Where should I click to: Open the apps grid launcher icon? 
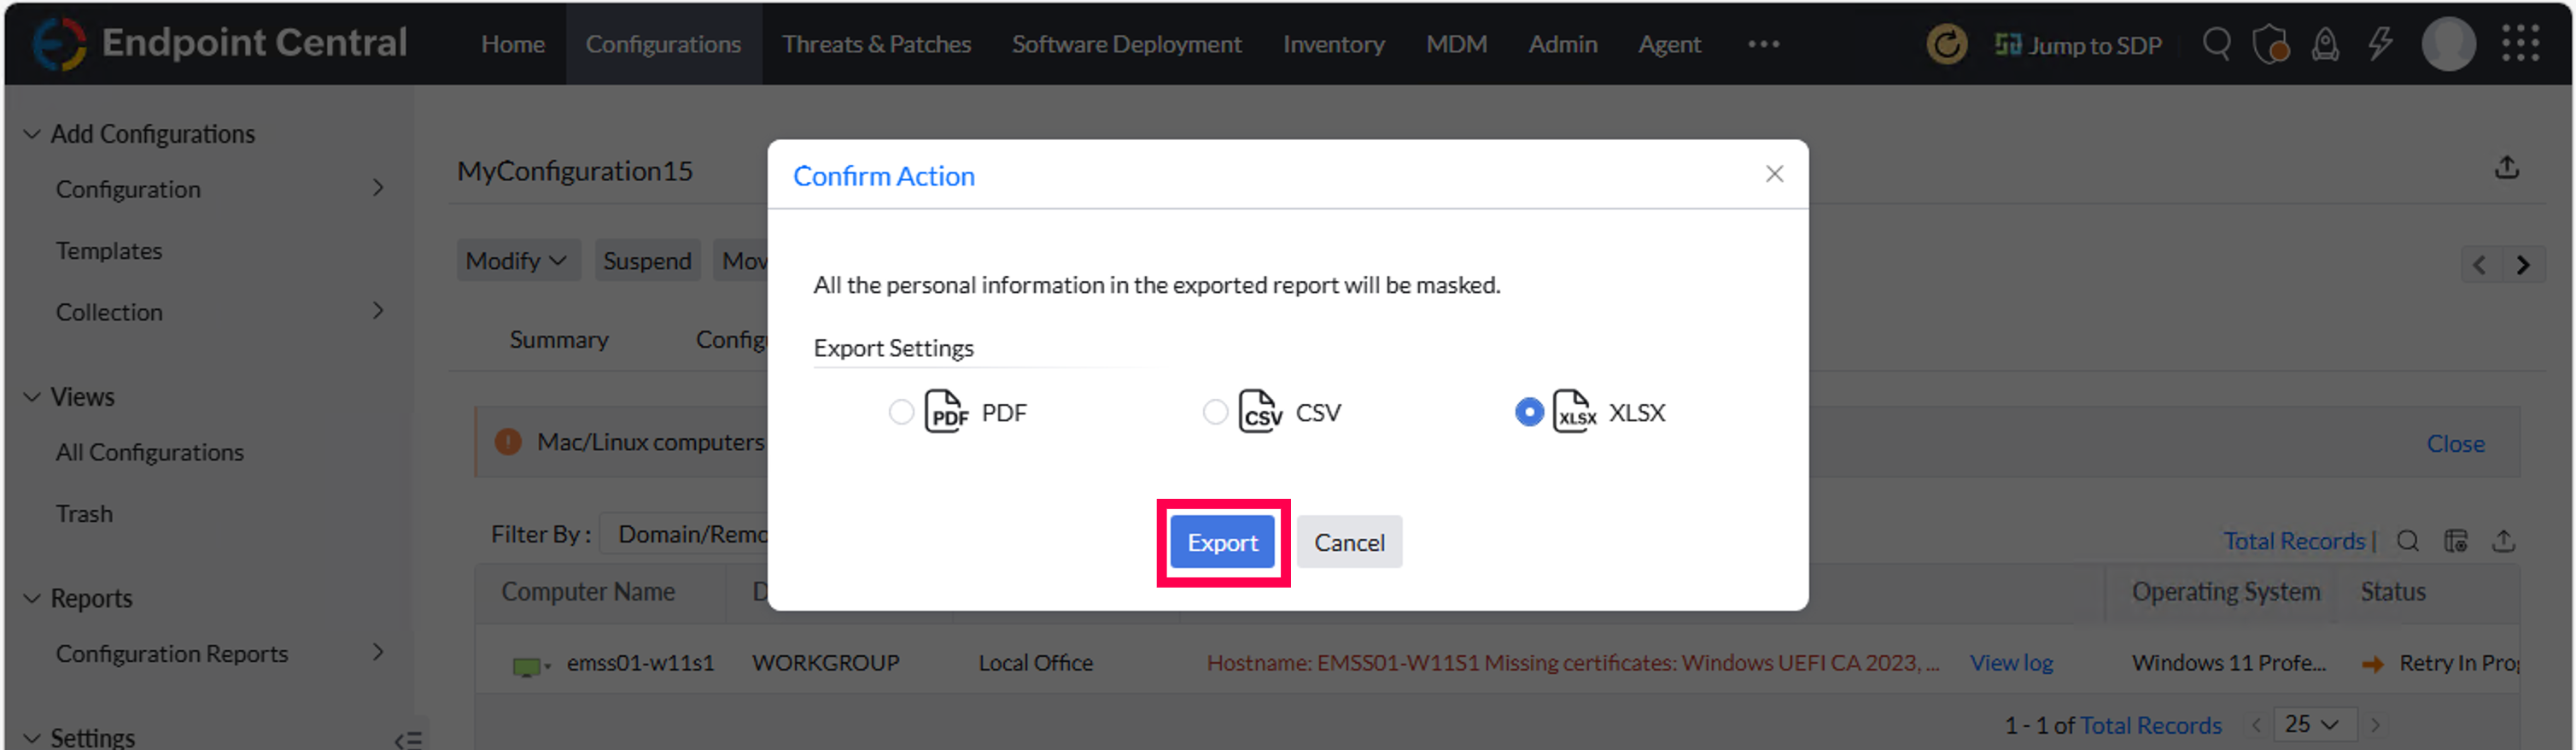coord(2520,44)
